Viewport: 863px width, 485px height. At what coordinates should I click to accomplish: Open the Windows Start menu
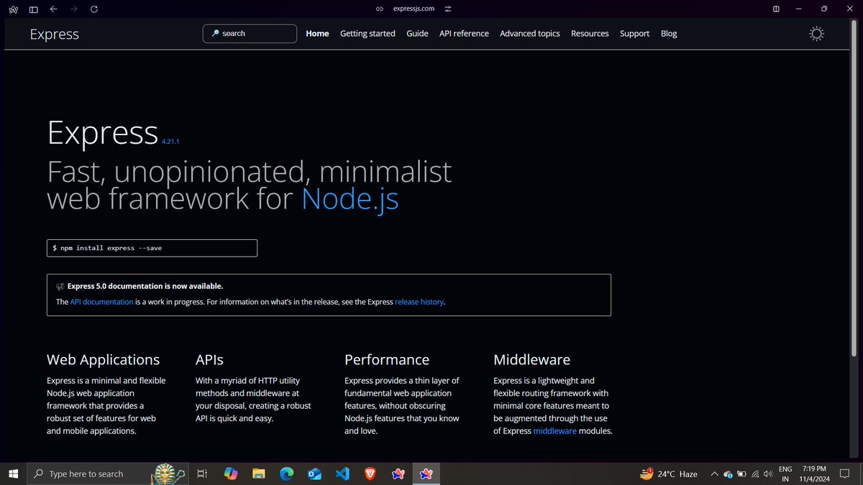point(13,474)
